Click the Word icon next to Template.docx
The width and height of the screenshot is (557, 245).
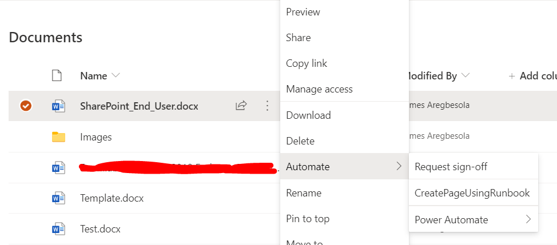58,198
